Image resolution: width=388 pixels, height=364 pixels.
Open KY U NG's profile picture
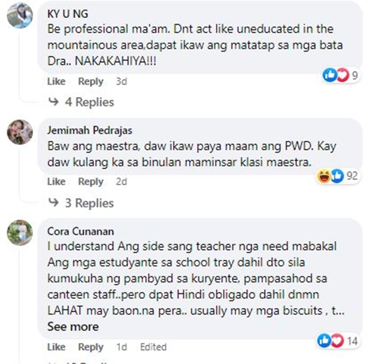coord(20,16)
